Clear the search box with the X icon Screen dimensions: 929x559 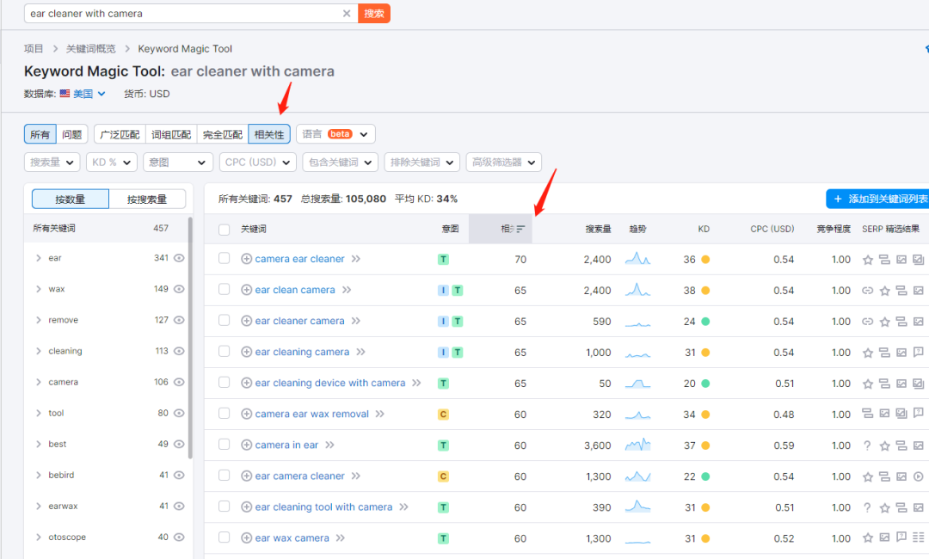(x=347, y=14)
